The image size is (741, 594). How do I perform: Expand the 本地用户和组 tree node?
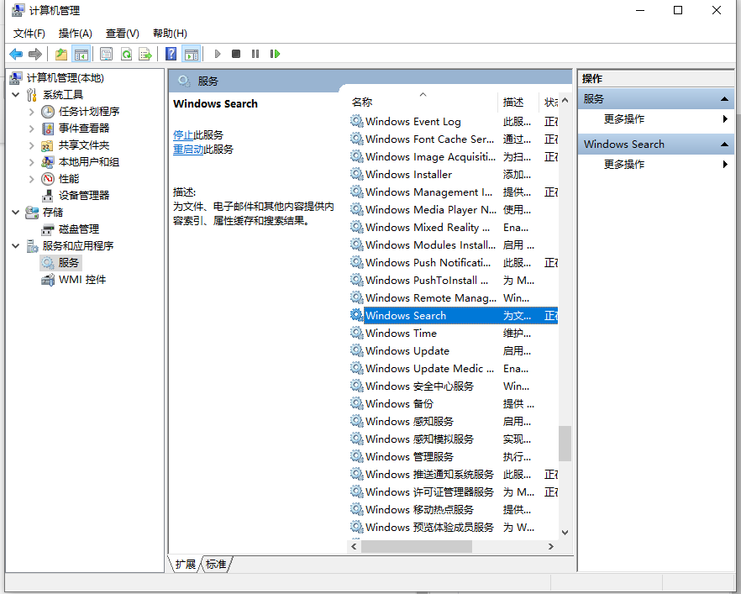tap(32, 161)
